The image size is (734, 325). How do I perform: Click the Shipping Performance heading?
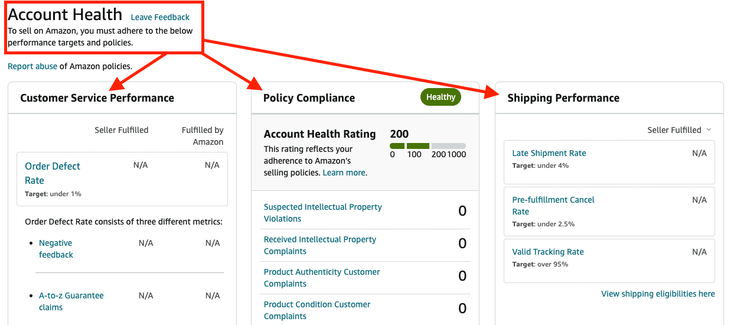point(563,98)
